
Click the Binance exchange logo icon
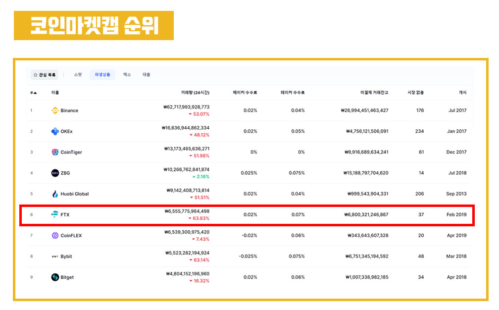(x=55, y=110)
